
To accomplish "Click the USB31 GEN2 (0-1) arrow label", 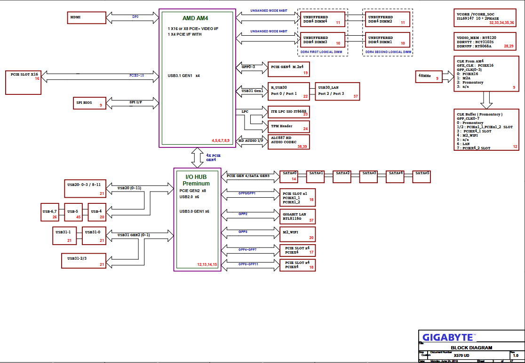I will point(134,235).
